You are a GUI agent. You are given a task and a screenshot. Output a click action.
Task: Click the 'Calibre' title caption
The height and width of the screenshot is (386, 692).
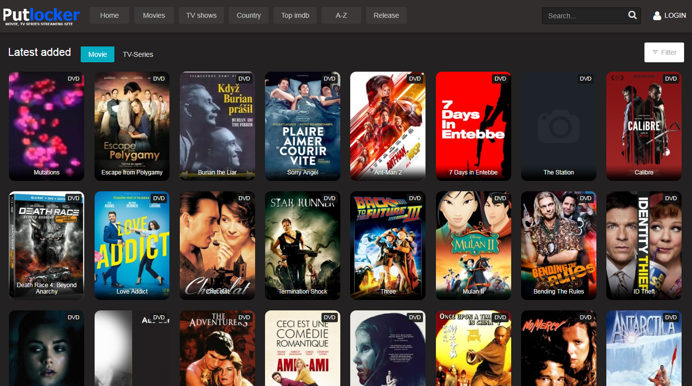click(644, 172)
